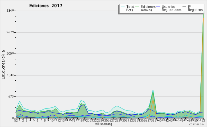Click the y-axis value 670
This screenshot has height=127, width=207.
coord(11,96)
